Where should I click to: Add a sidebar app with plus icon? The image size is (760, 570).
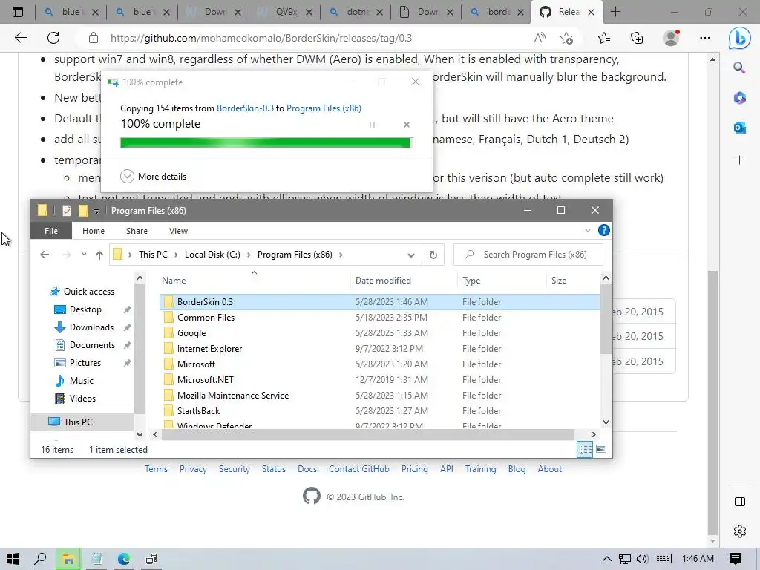click(740, 160)
